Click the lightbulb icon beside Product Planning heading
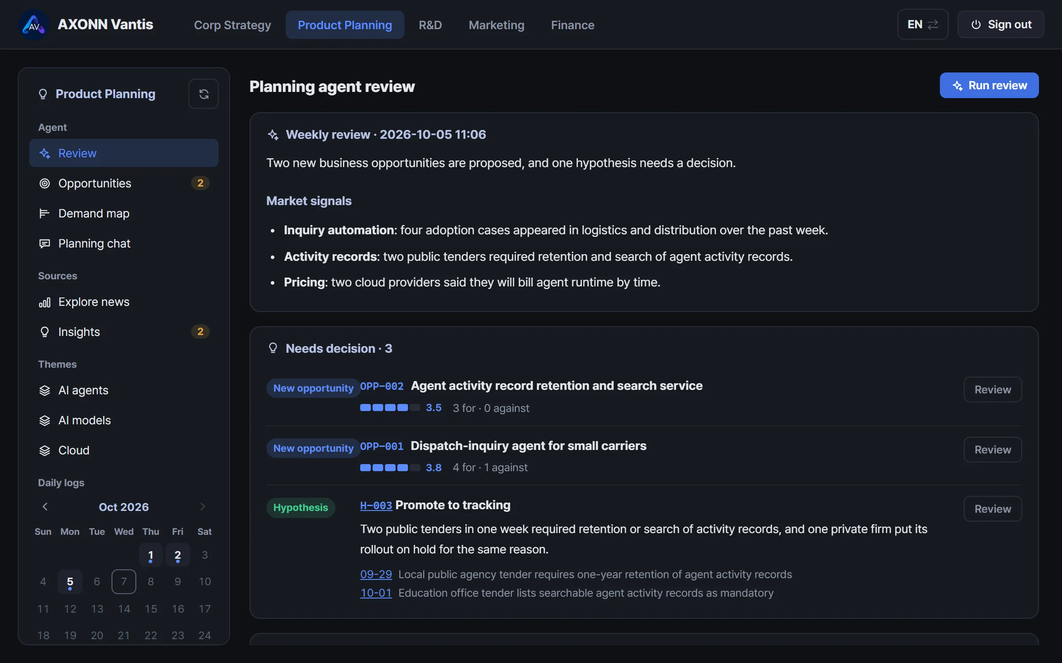Screen dimensions: 1062x663 coord(43,94)
